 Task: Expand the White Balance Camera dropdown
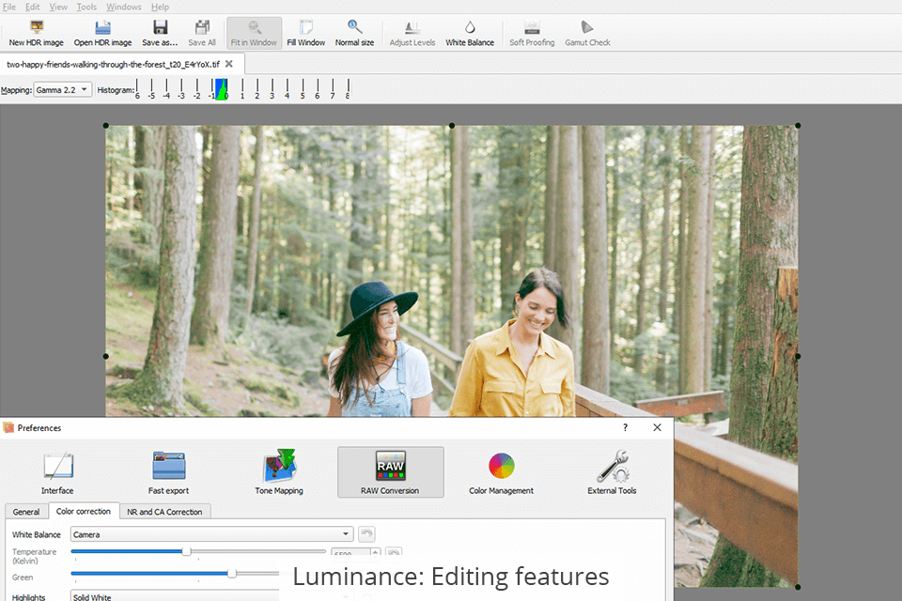click(211, 534)
